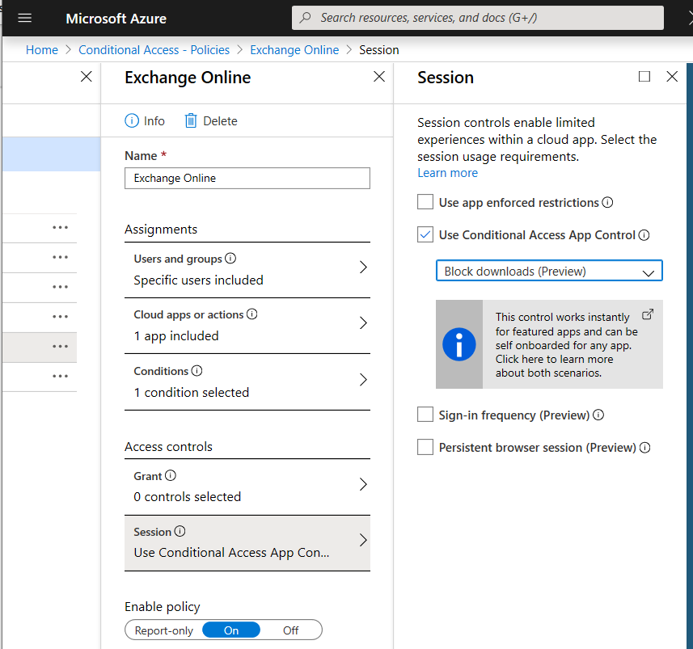Screen dimensions: 693x649
Task: Click Session breadcrumb text
Action: [379, 50]
